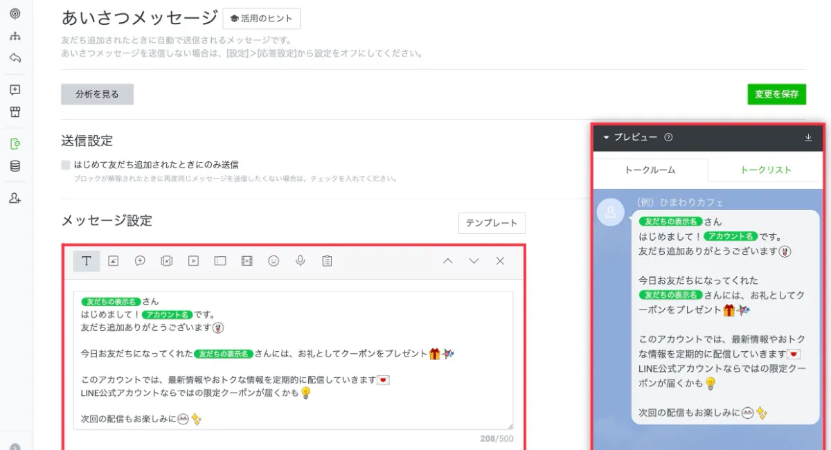Select the clipboard survey icon

coord(327,261)
